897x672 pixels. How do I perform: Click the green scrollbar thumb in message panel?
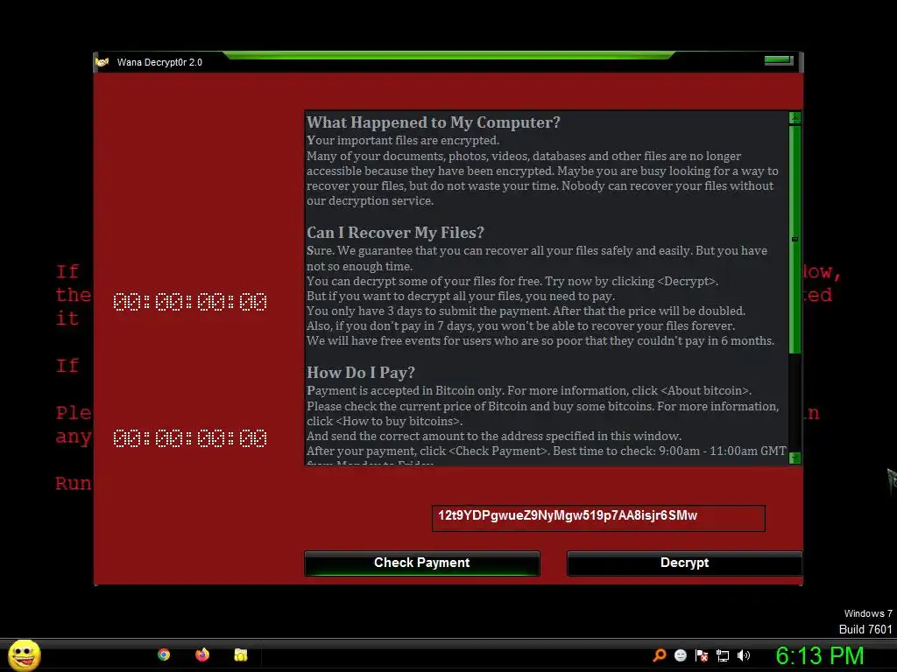point(795,240)
